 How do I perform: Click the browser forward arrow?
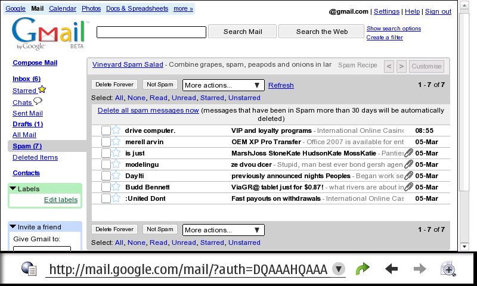(420, 269)
